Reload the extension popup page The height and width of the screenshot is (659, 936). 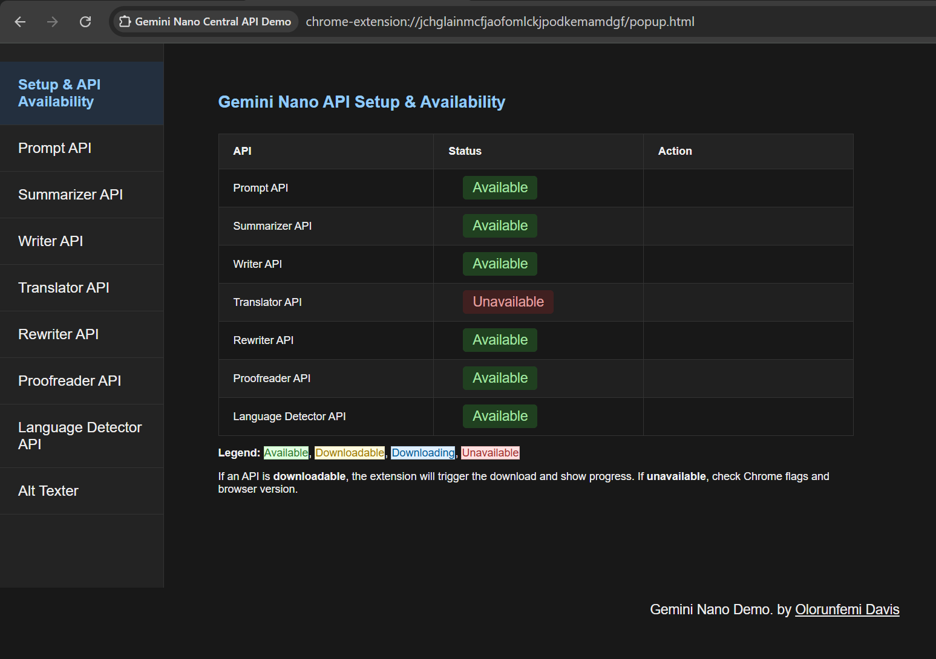pyautogui.click(x=85, y=21)
